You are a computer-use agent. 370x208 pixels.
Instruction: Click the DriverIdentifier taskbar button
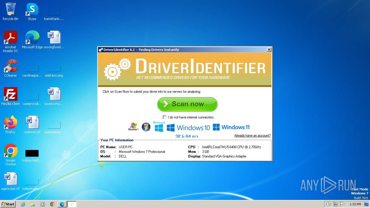click(x=72, y=204)
